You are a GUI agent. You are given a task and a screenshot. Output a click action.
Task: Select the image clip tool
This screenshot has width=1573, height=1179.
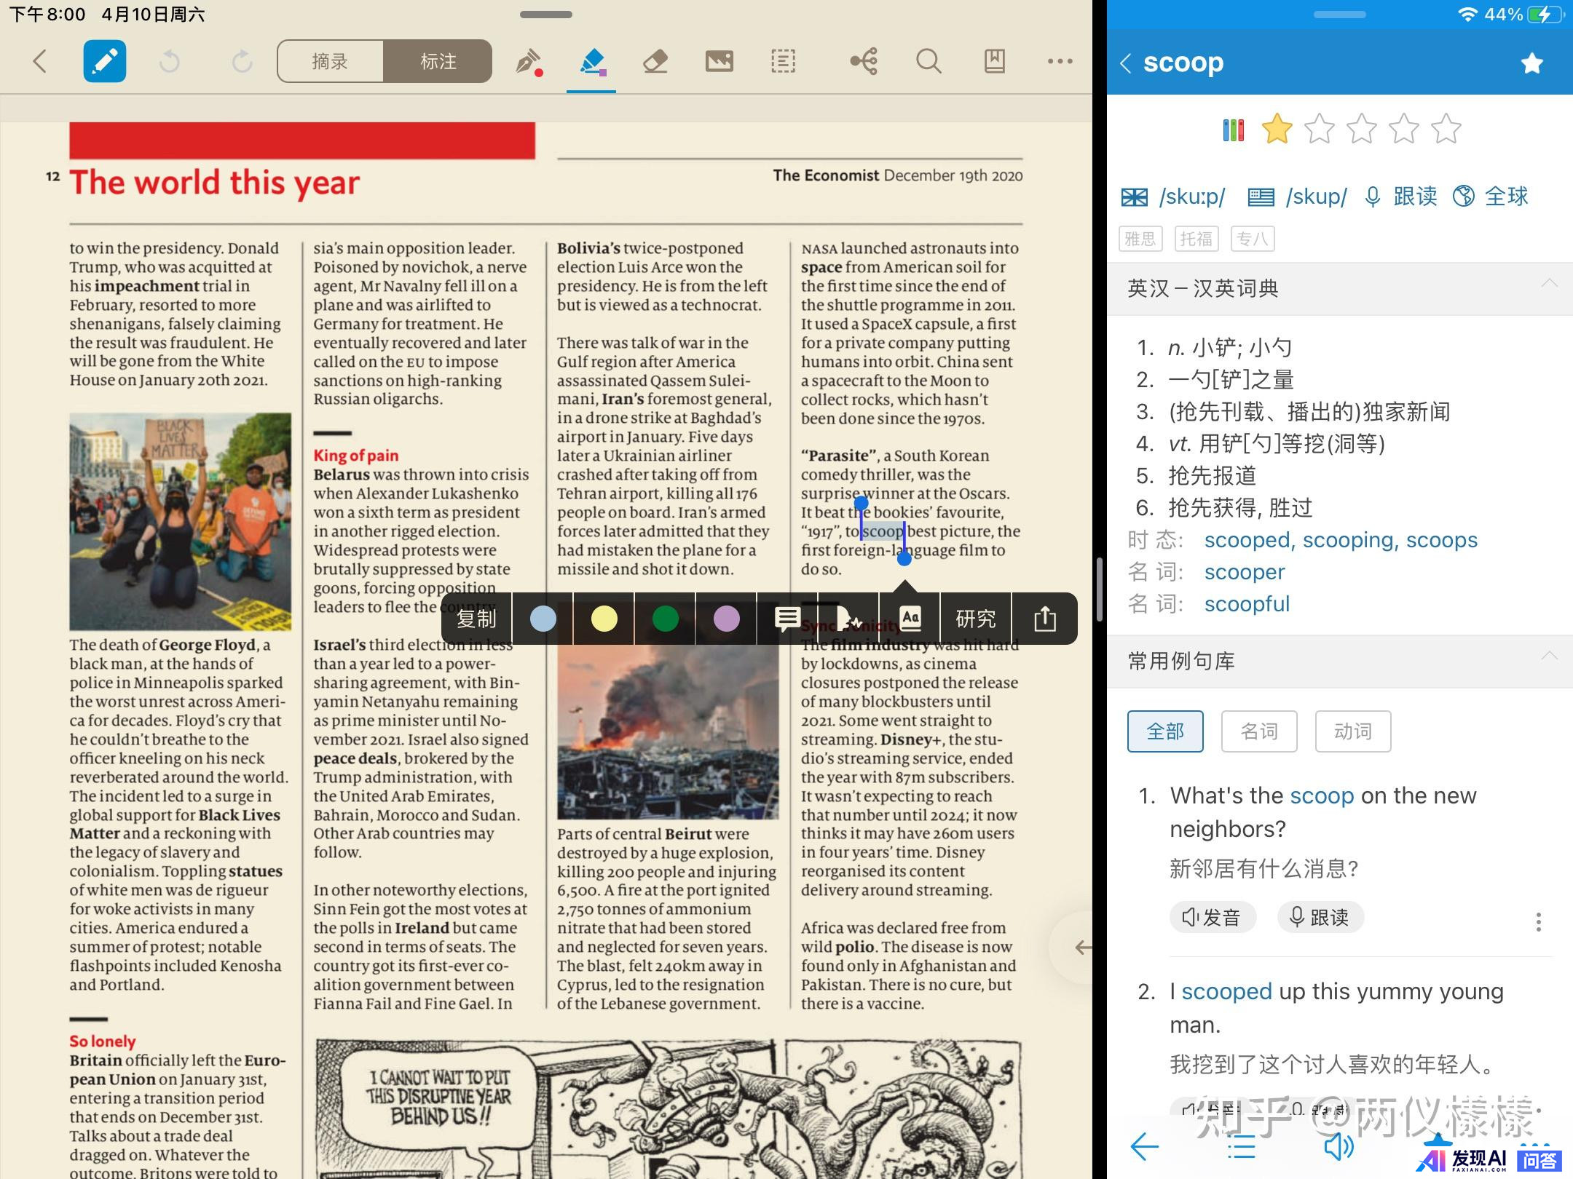pos(720,61)
